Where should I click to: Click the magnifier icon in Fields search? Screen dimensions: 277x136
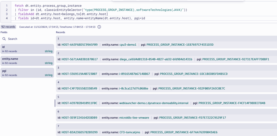[4, 39]
